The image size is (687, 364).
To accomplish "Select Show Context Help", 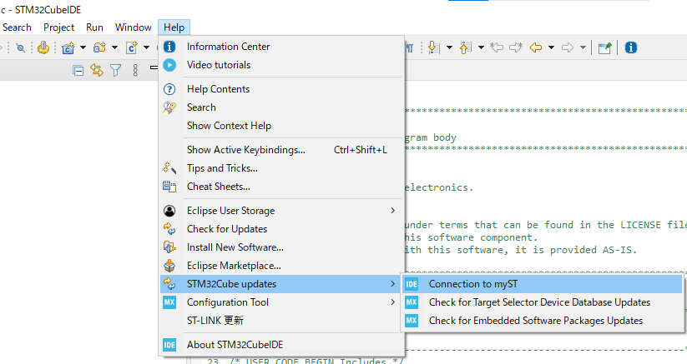I will click(x=281, y=126).
